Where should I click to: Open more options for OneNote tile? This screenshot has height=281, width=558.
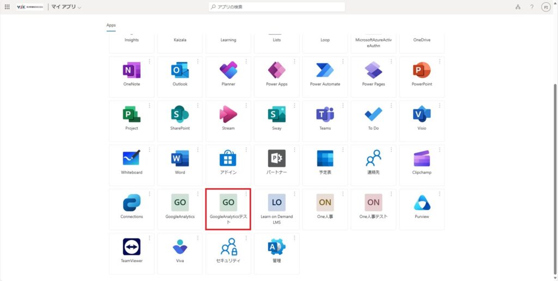click(149, 61)
